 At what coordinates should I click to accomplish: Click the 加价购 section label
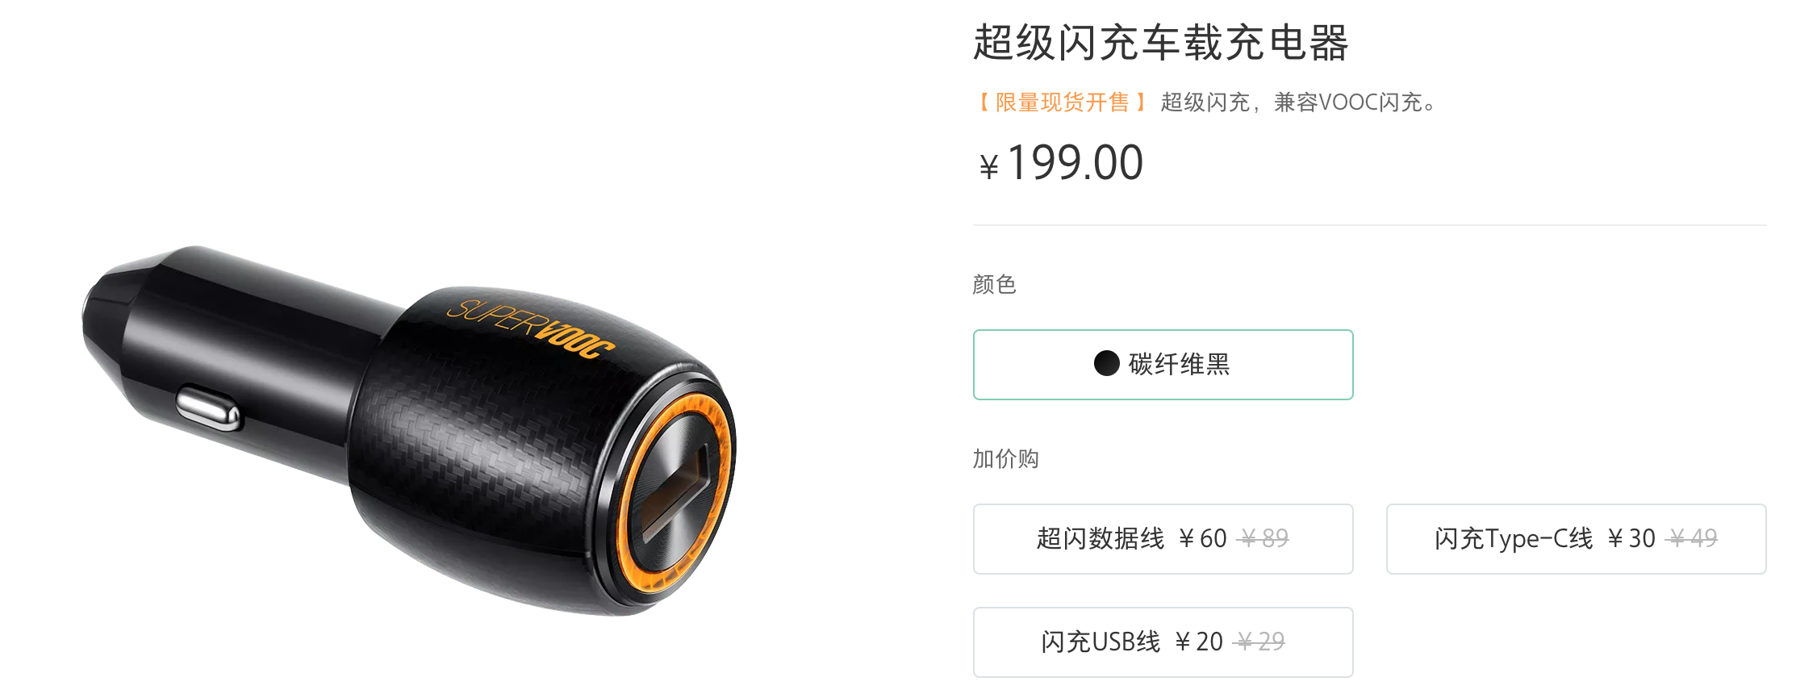[x=1005, y=458]
